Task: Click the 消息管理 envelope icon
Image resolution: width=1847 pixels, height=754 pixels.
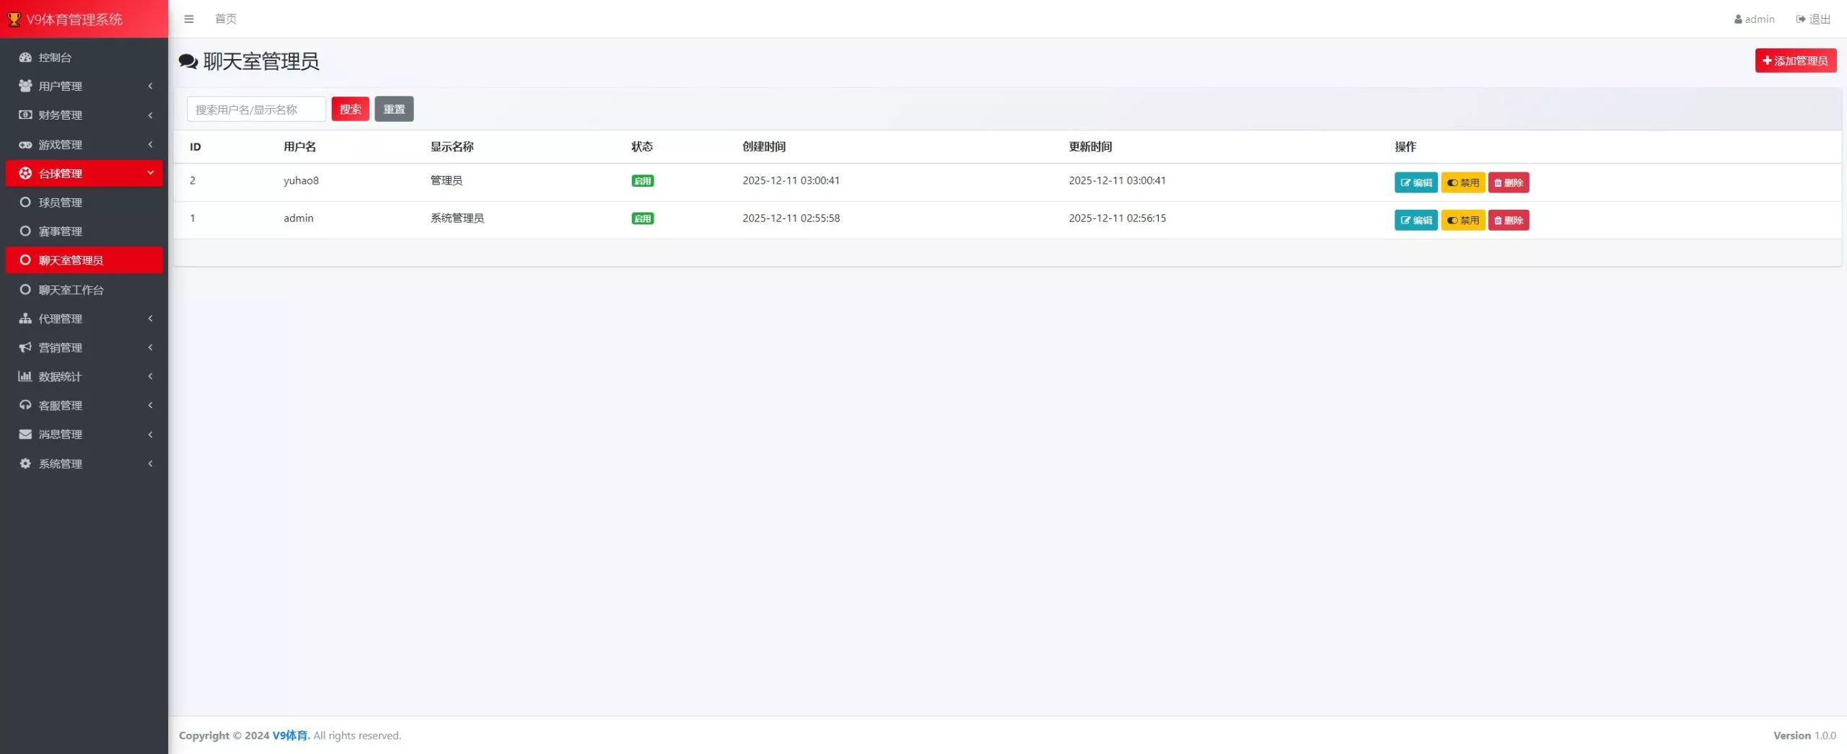Action: [25, 434]
